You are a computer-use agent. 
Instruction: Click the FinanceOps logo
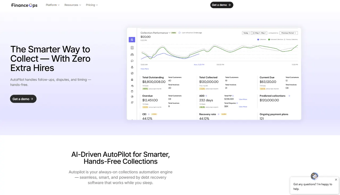click(24, 5)
